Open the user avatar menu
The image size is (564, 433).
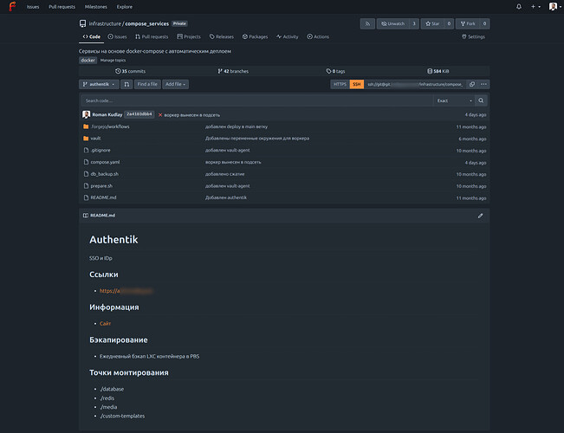click(555, 6)
